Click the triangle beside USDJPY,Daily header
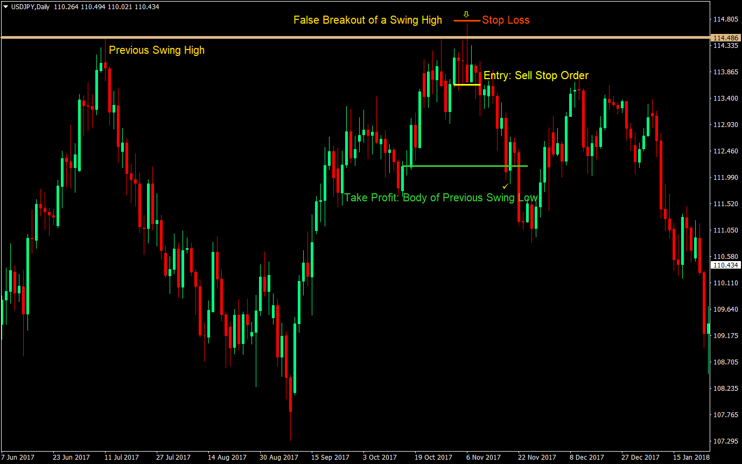Image resolution: width=742 pixels, height=464 pixels. pyautogui.click(x=5, y=8)
